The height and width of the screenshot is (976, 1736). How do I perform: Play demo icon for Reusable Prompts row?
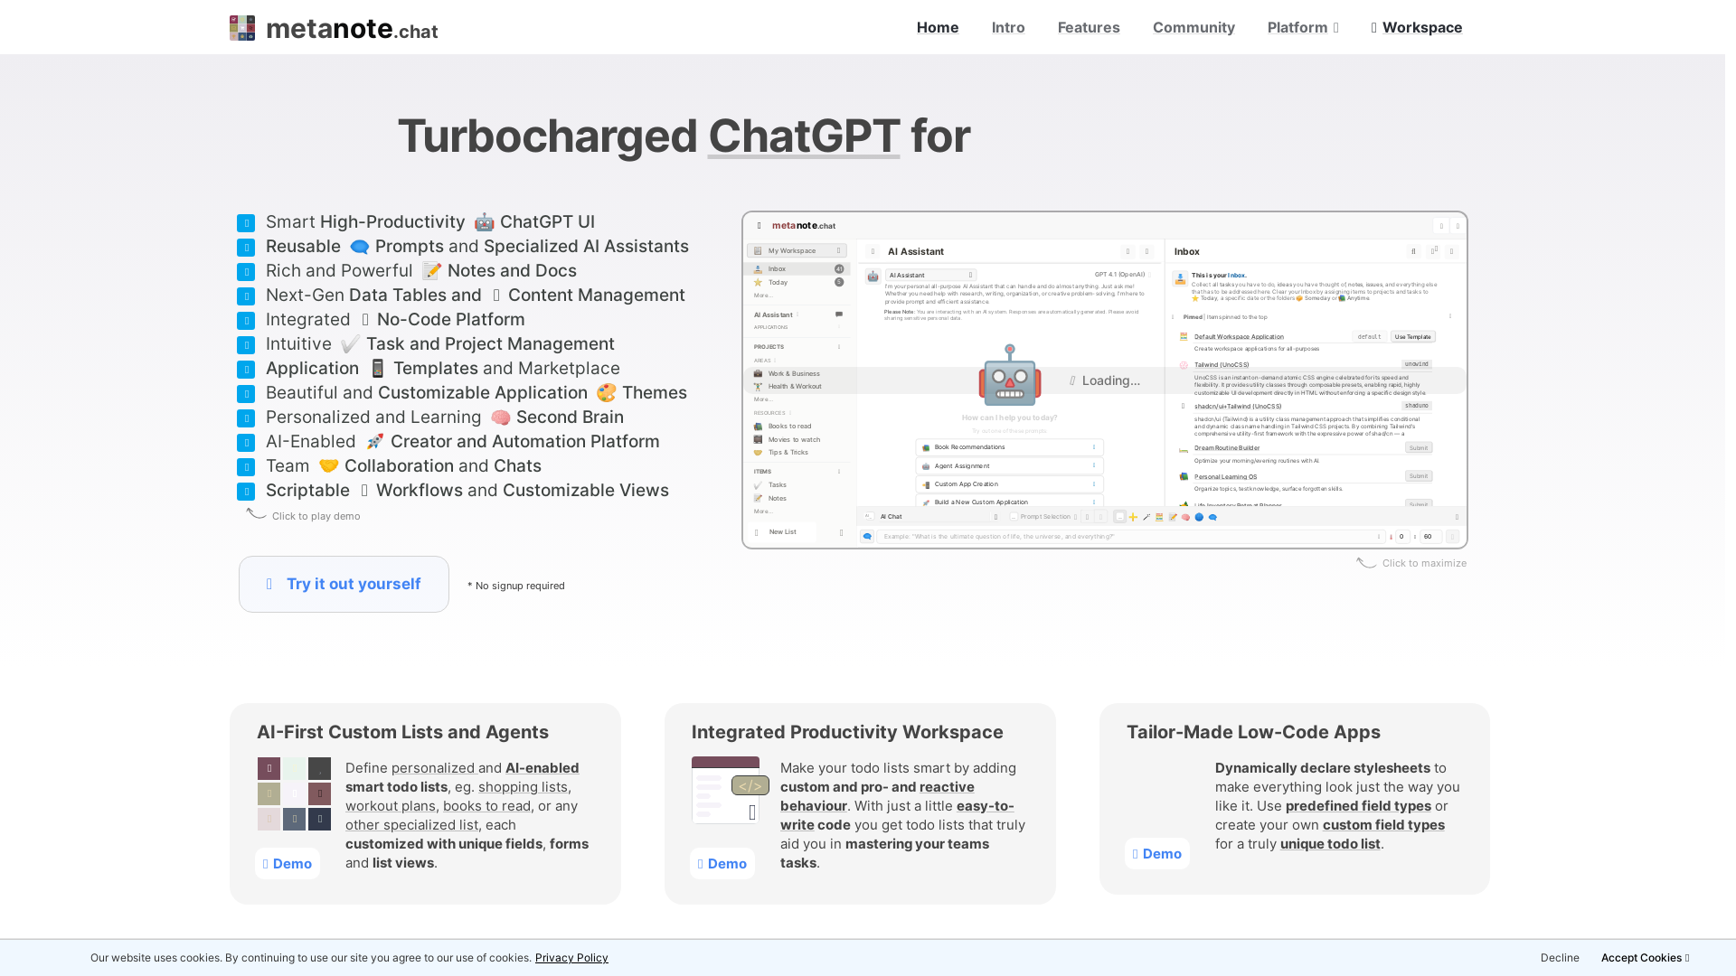point(246,248)
